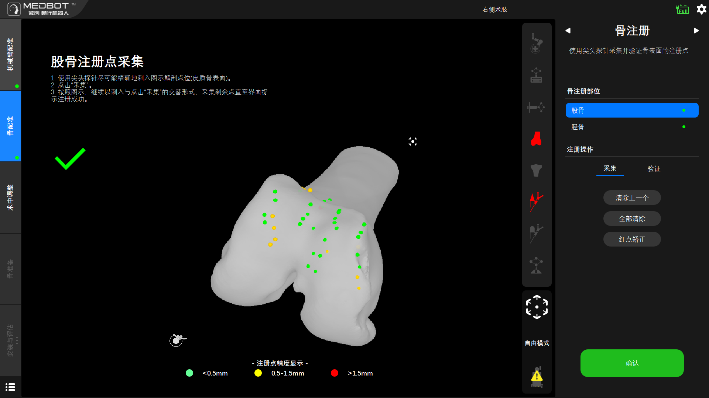Select the robot arm registration icon
709x398 pixels.
tap(536, 43)
